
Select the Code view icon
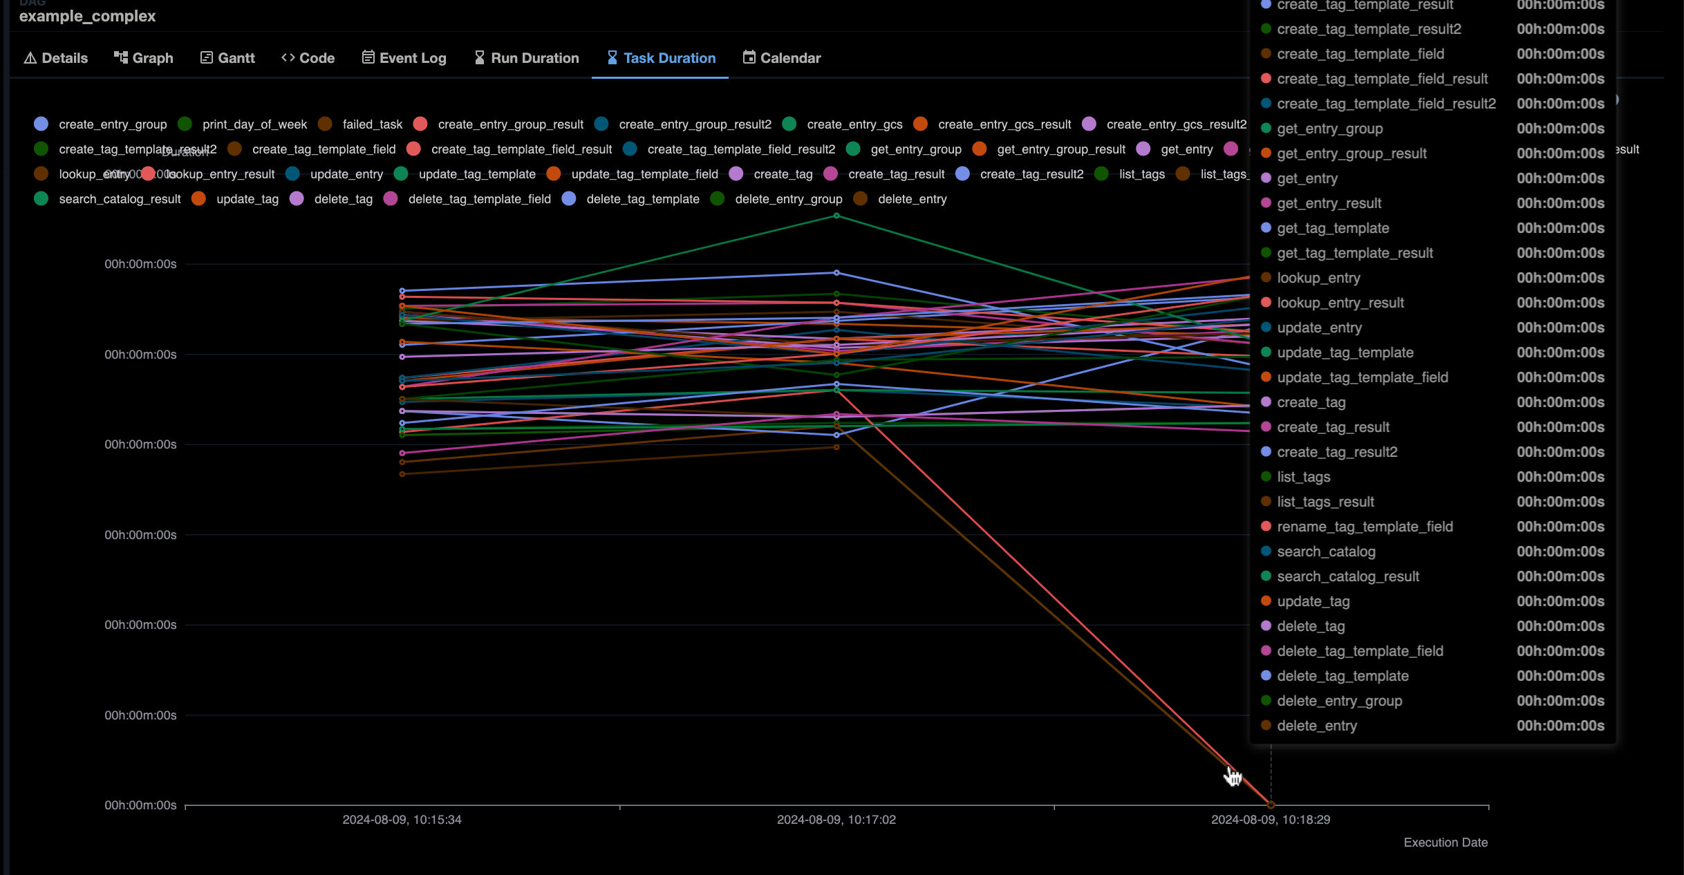point(288,57)
